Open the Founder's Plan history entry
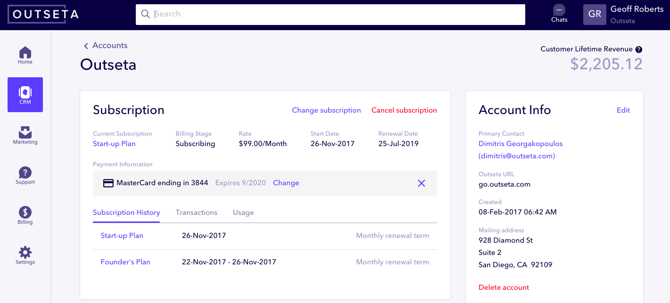Viewport: 670px width, 303px height. [x=125, y=262]
